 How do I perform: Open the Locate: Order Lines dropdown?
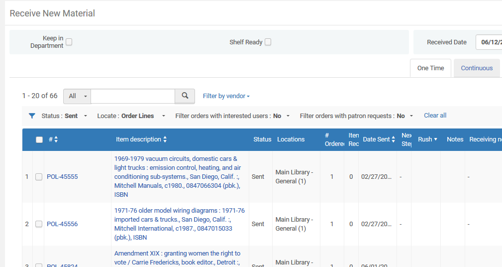coord(132,116)
